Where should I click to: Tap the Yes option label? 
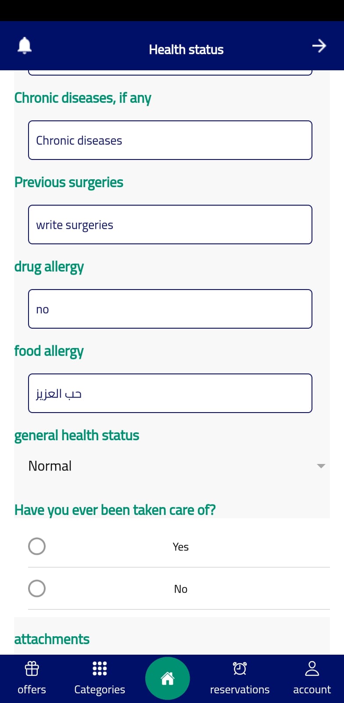pyautogui.click(x=181, y=547)
